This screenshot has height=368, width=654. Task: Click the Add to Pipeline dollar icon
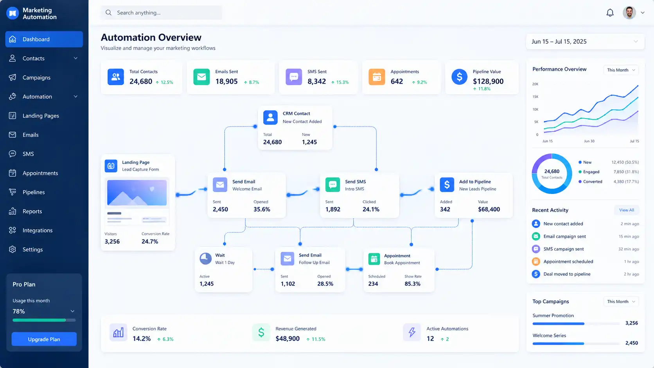click(447, 185)
